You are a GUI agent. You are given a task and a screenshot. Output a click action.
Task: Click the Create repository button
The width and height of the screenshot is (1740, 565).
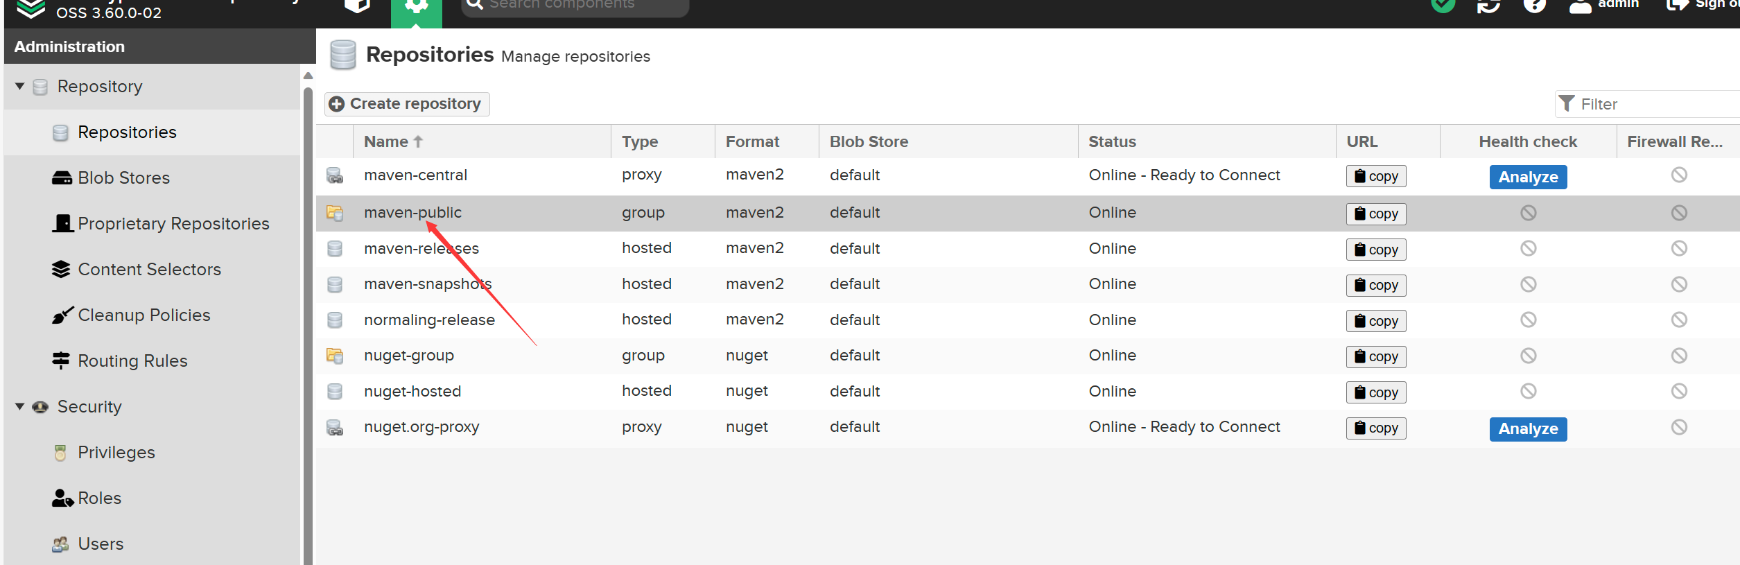tap(407, 104)
